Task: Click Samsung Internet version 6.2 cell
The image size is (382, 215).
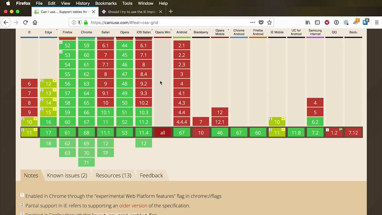Action: (x=315, y=122)
